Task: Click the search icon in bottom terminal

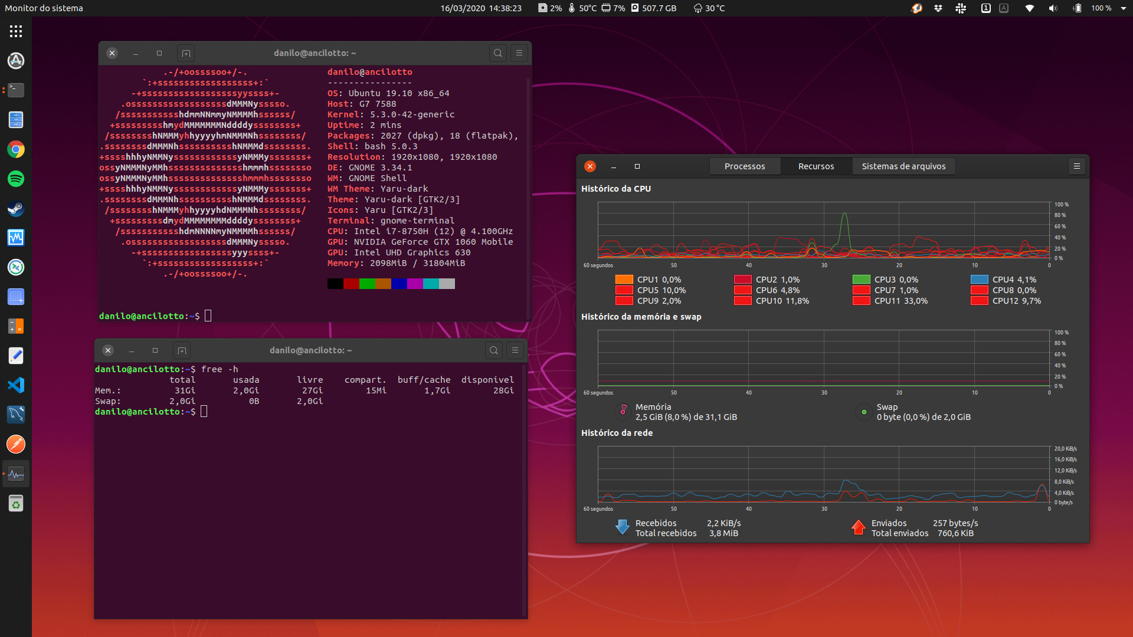Action: [x=494, y=350]
